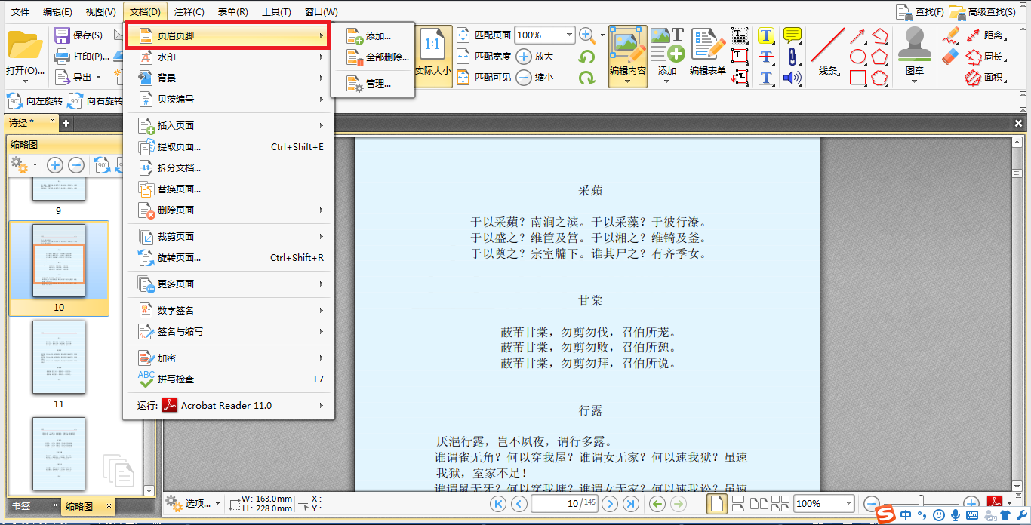The height and width of the screenshot is (525, 1031).
Task: Go to the first page
Action: coord(497,504)
